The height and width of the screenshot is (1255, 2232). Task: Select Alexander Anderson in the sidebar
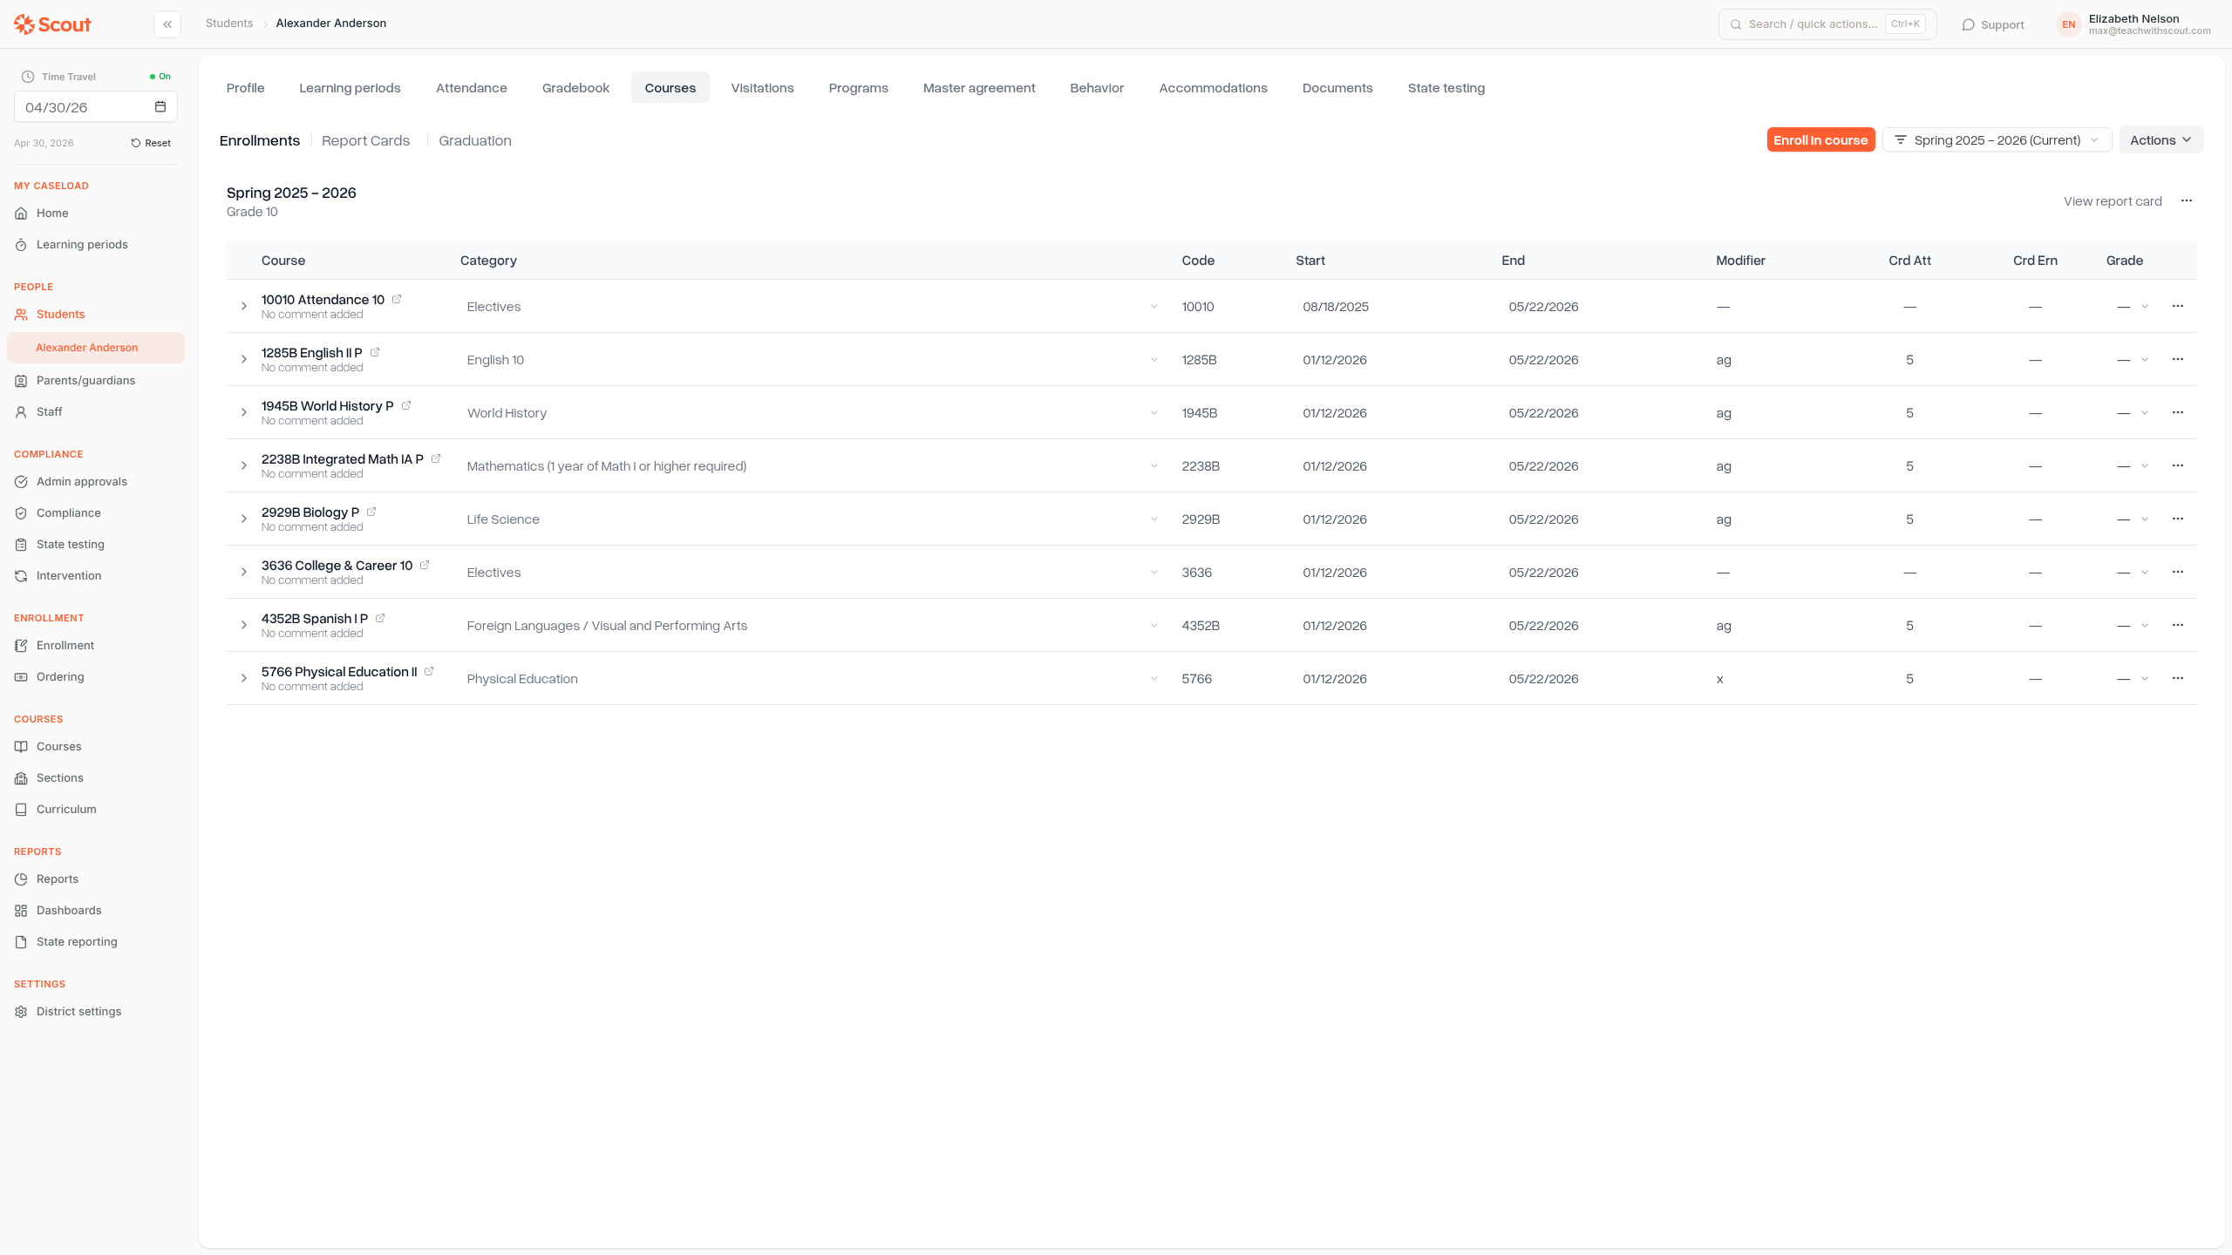tap(96, 347)
